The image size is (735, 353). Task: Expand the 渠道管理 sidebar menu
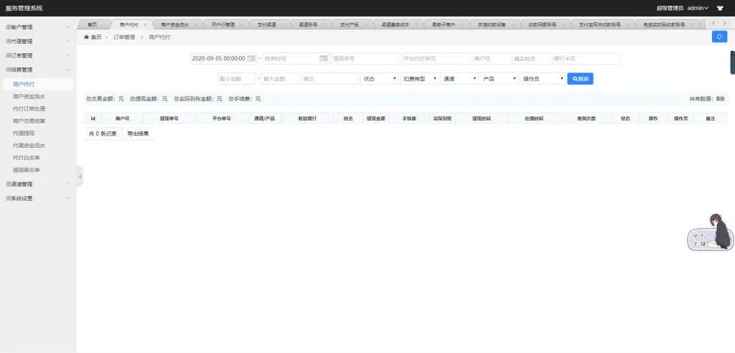coord(38,184)
